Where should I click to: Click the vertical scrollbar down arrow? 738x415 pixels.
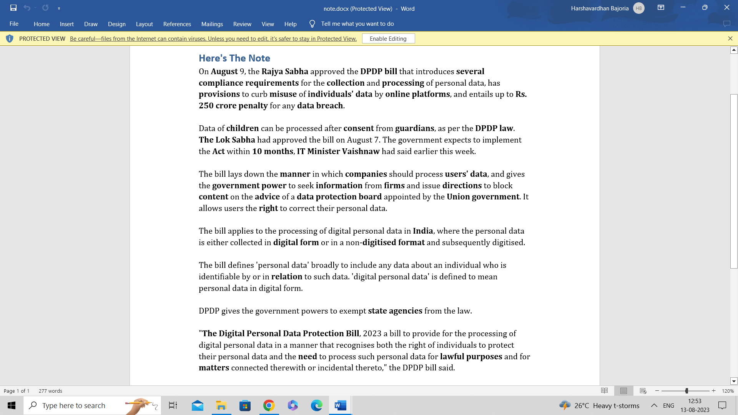(734, 381)
